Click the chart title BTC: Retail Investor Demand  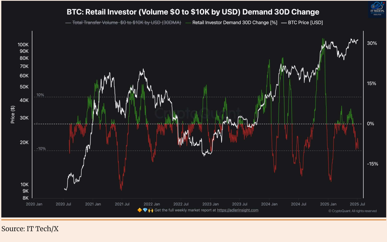coord(193,12)
